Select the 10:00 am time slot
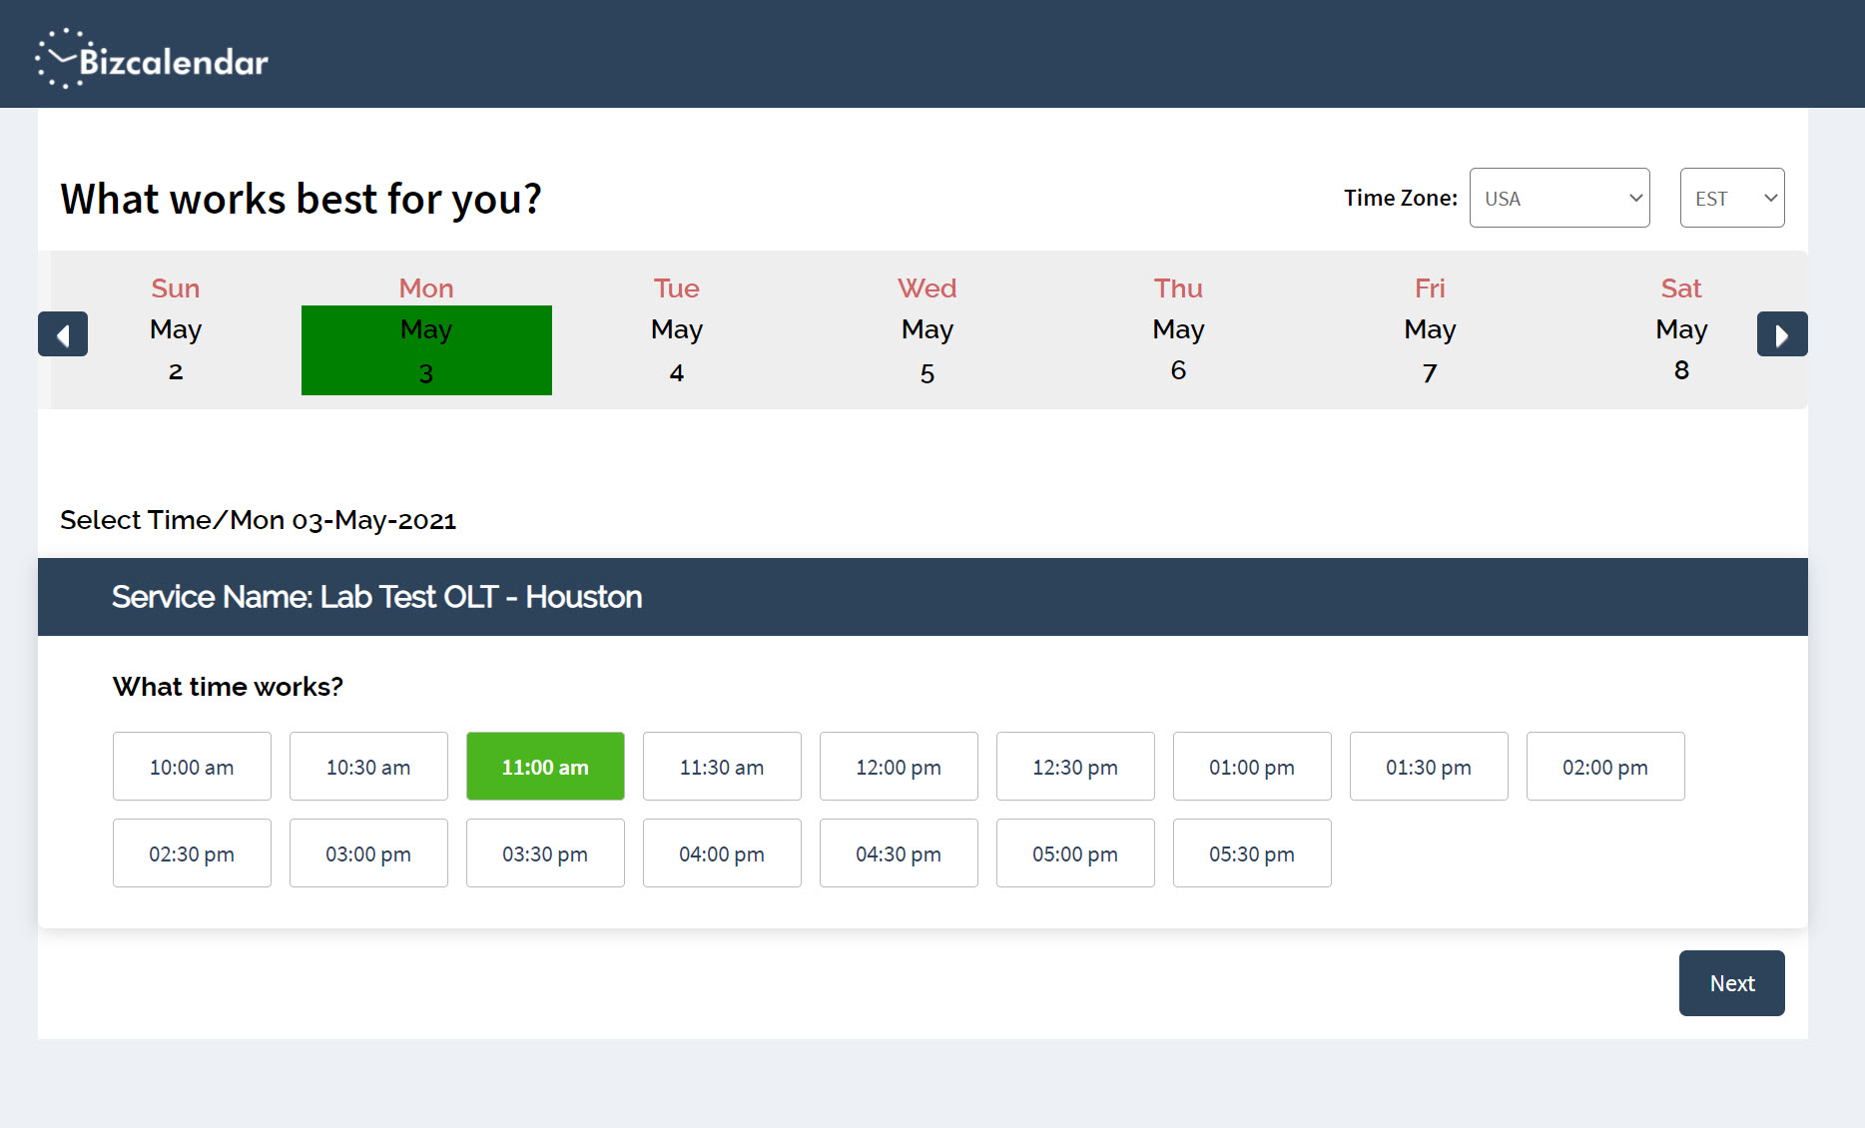 coord(192,767)
